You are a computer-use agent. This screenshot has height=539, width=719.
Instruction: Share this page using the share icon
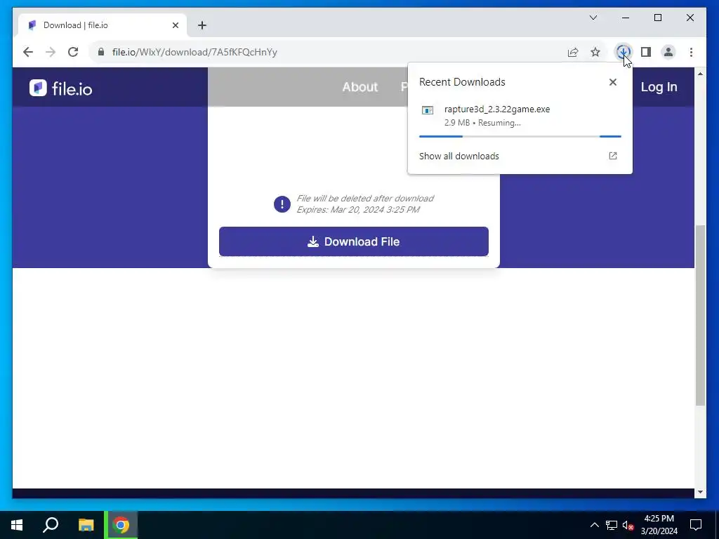(x=573, y=52)
